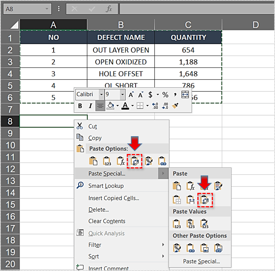Click the Fill Color paint bucket
Viewport: 275px width, 271px height.
coord(110,106)
